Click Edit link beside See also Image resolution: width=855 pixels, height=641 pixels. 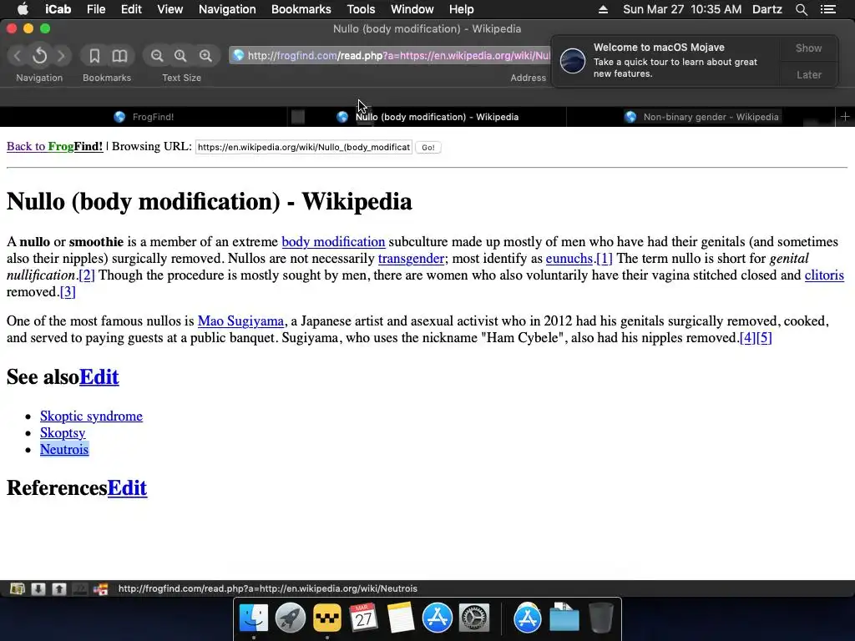pyautogui.click(x=99, y=376)
